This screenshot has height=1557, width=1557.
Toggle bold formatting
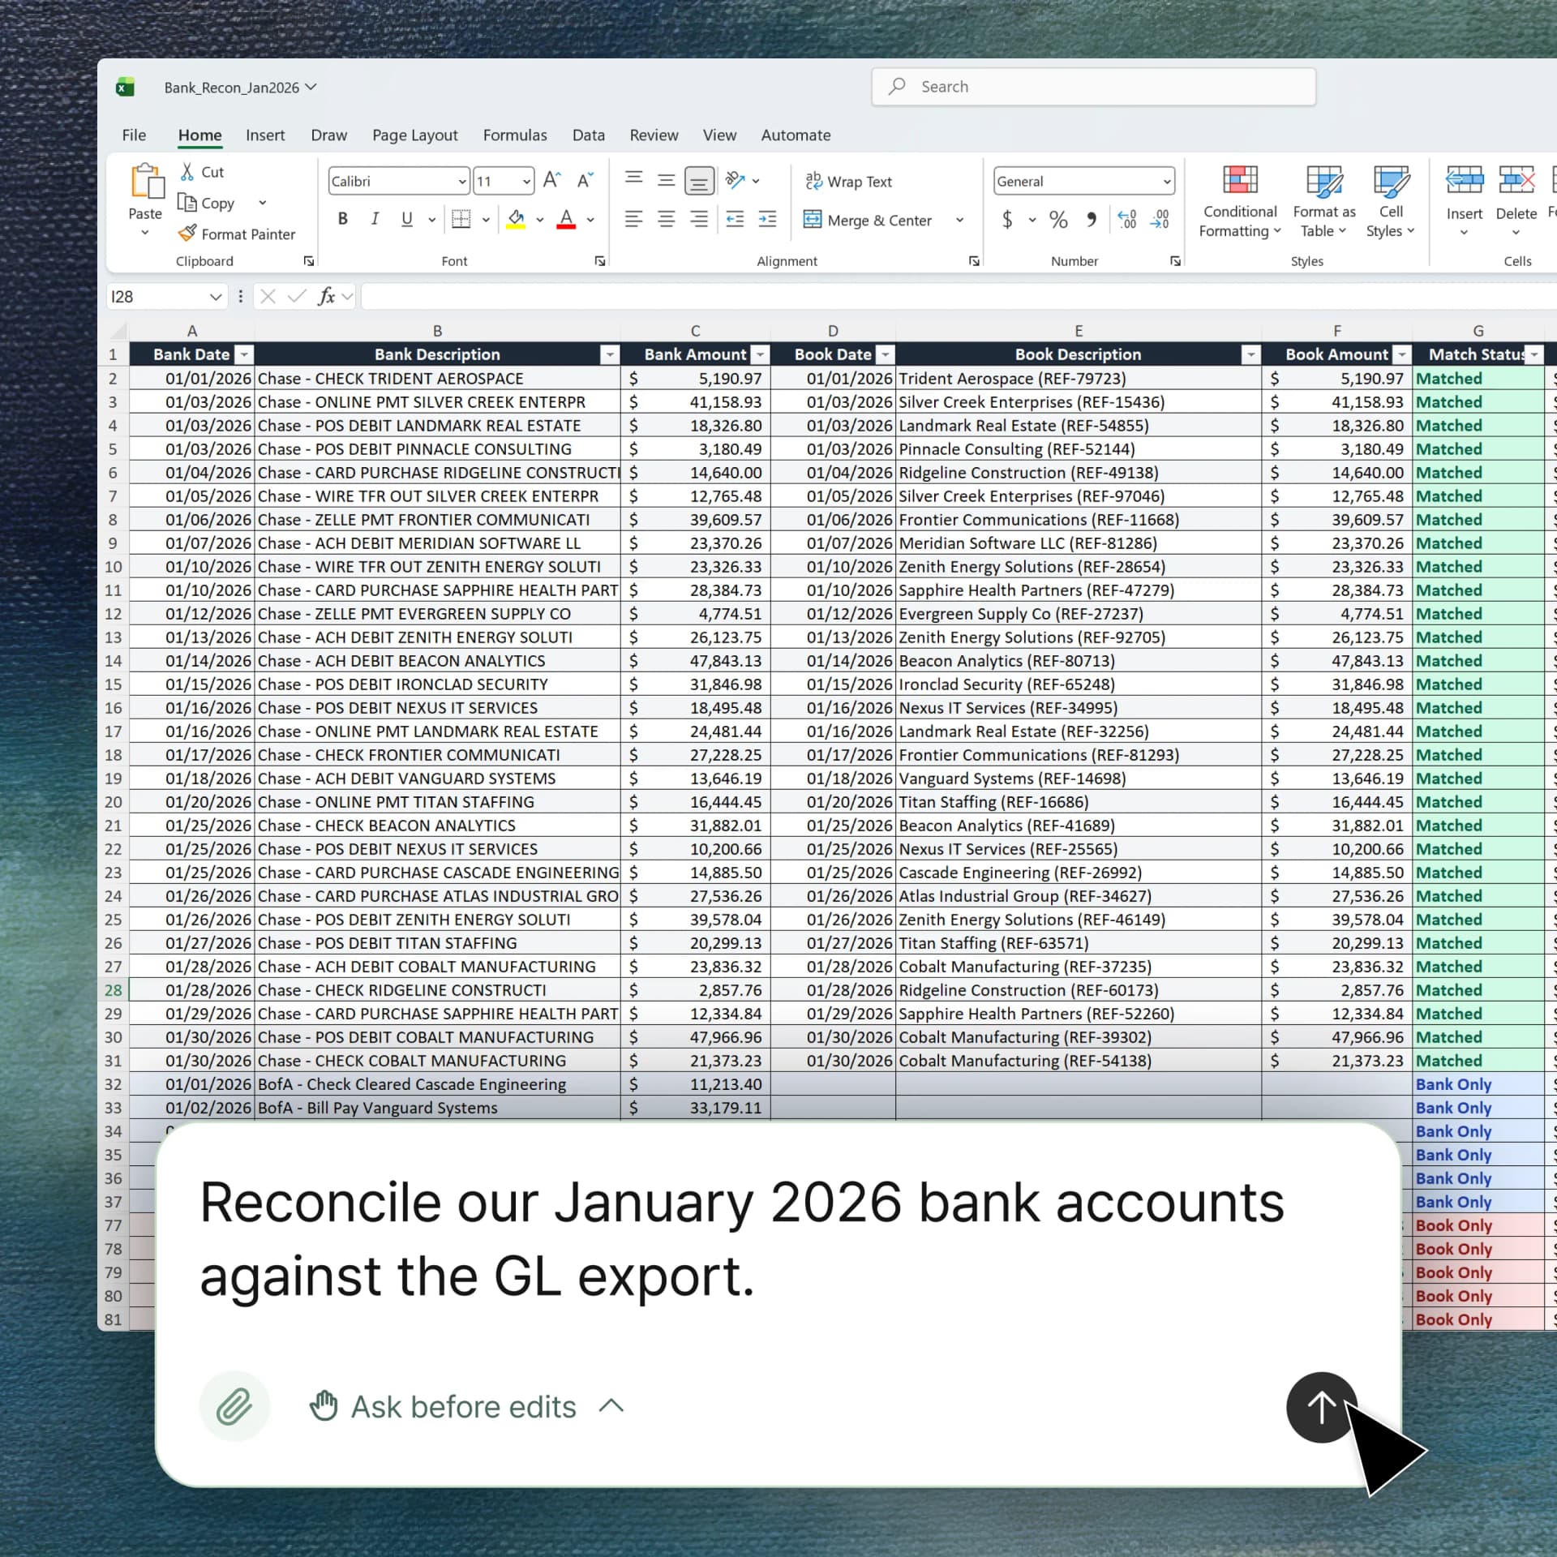click(x=342, y=219)
